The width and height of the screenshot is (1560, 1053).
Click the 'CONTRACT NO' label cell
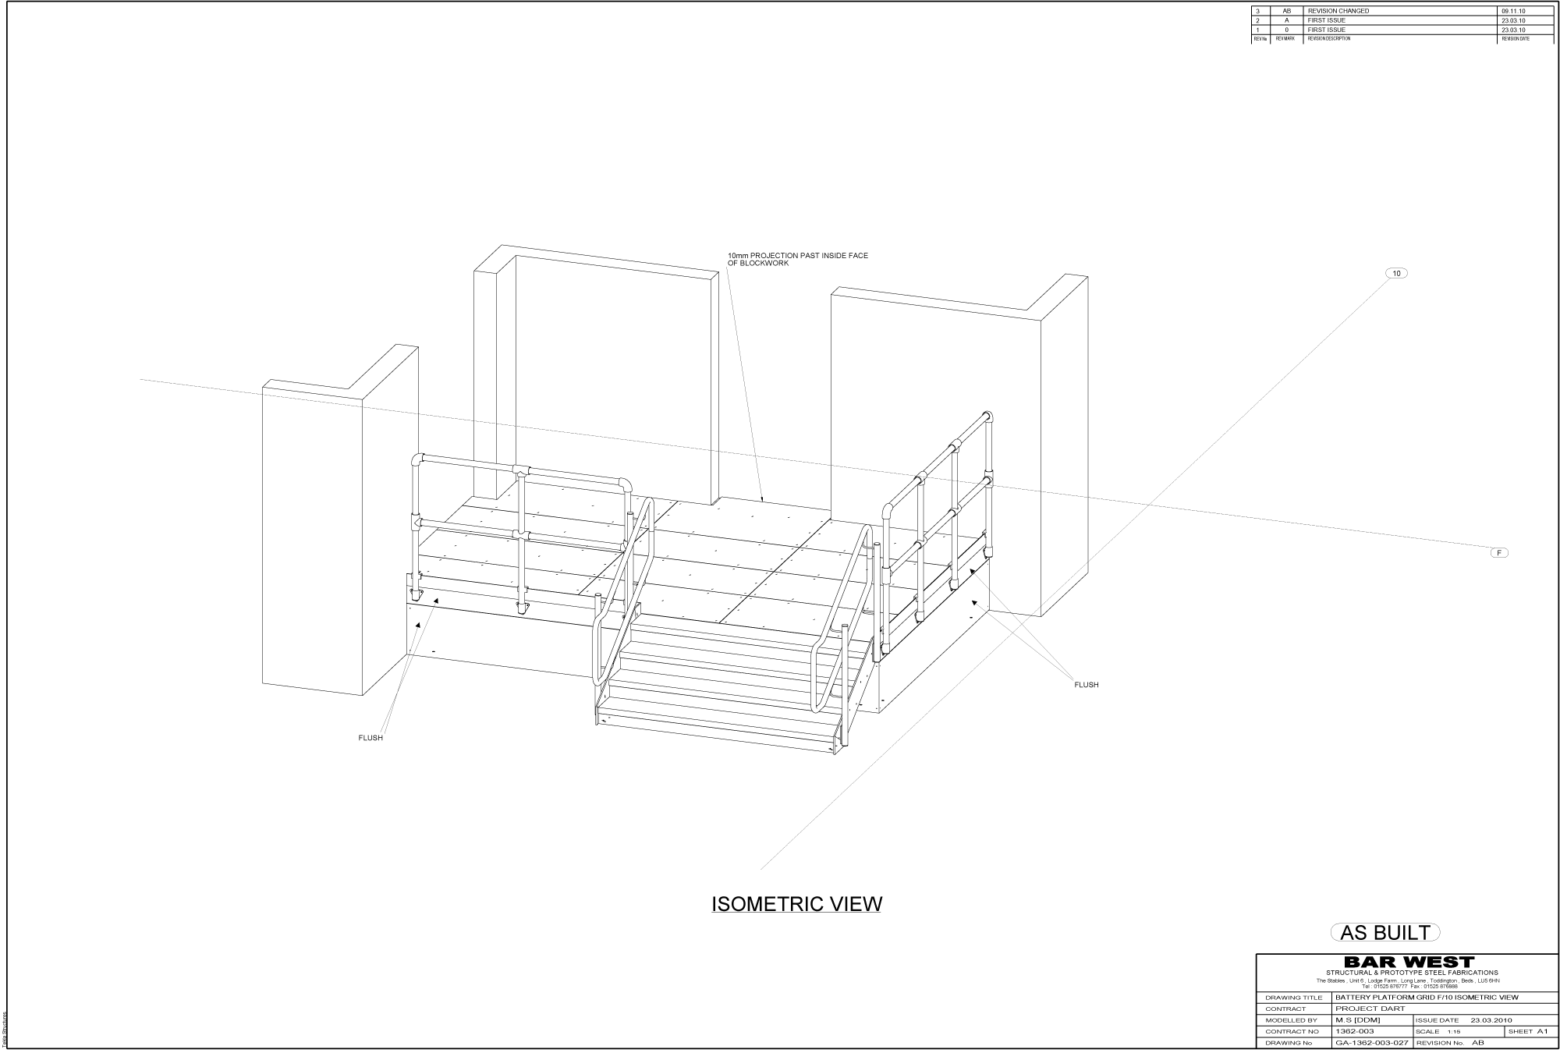click(1294, 1032)
